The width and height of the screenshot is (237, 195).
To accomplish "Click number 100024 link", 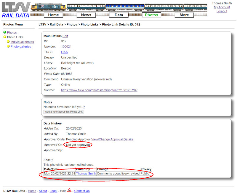I will coord(66,46).
